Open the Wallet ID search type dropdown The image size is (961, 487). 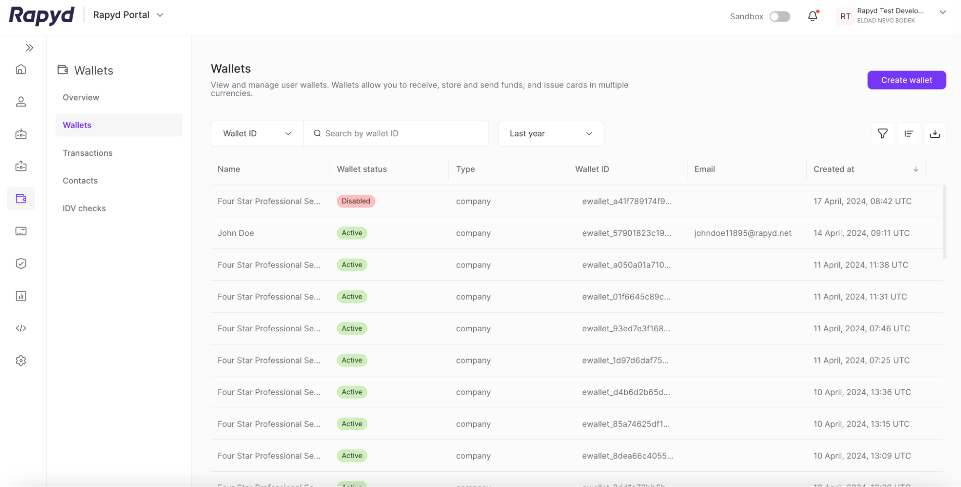click(x=257, y=134)
